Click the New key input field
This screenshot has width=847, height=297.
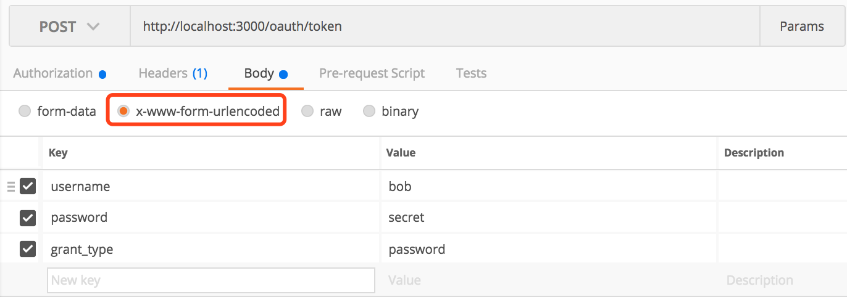[211, 280]
